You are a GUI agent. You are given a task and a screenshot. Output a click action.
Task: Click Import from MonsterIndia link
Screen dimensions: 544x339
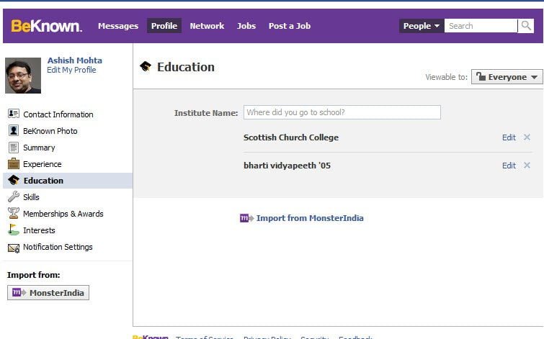pyautogui.click(x=310, y=218)
